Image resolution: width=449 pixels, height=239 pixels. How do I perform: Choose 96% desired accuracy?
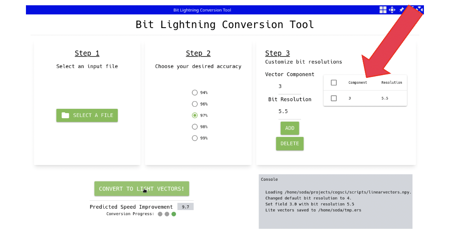[195, 104]
